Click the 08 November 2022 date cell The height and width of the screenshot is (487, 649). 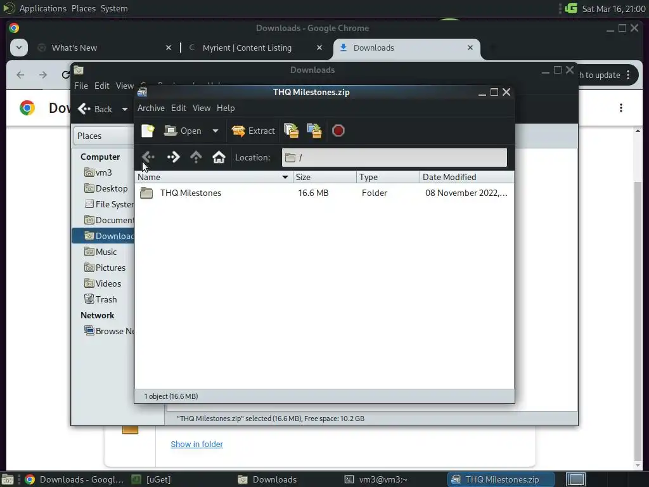(x=466, y=193)
